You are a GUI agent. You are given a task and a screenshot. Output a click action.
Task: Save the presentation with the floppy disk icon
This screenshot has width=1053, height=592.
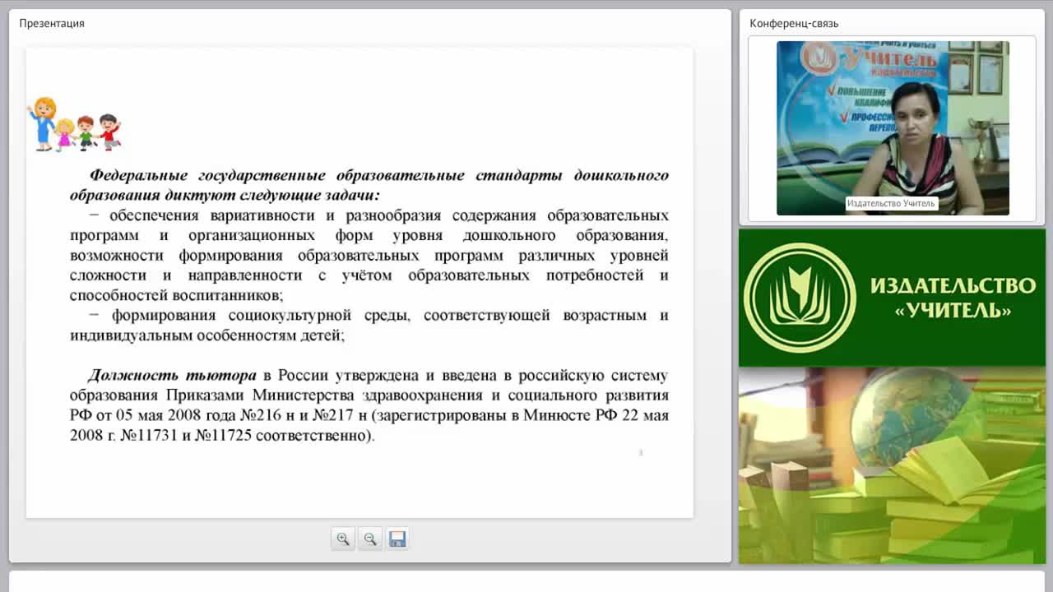[x=397, y=539]
